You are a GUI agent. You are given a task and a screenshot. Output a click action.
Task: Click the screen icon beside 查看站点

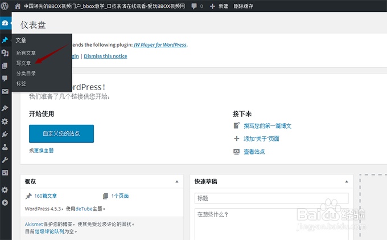coord(236,152)
